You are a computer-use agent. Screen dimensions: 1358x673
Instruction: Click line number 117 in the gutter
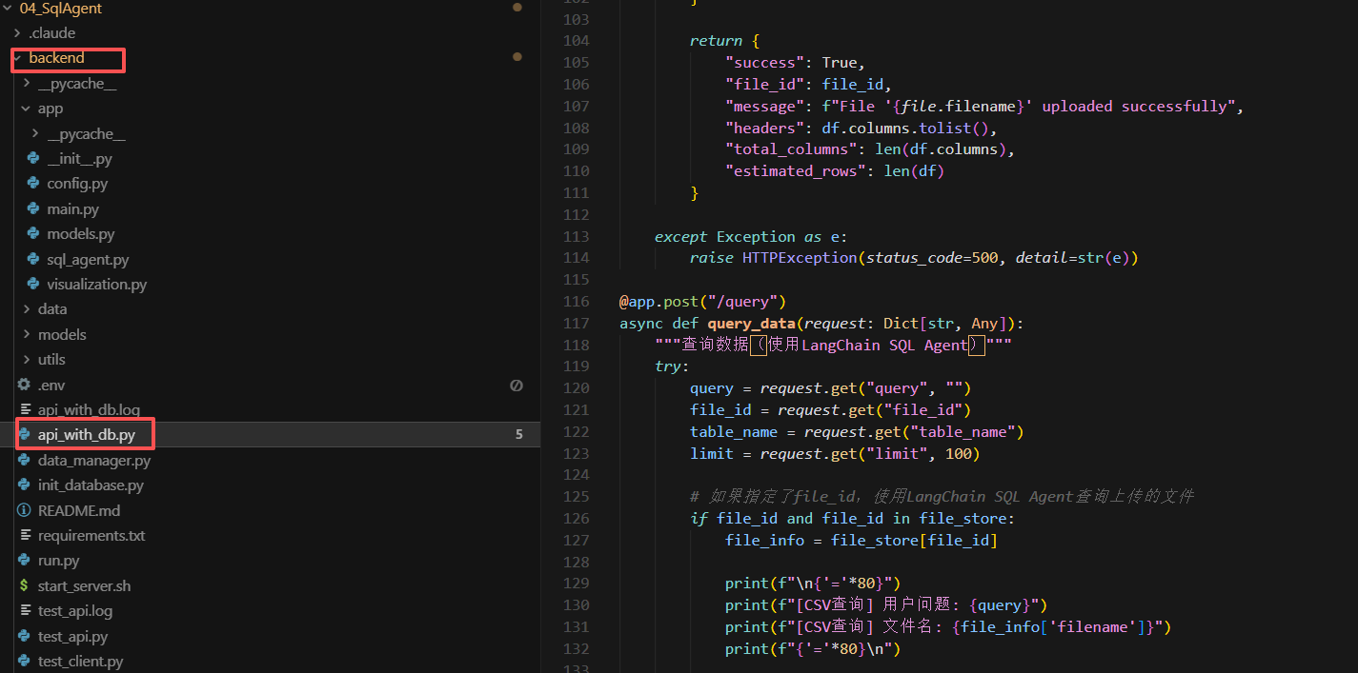tap(577, 324)
